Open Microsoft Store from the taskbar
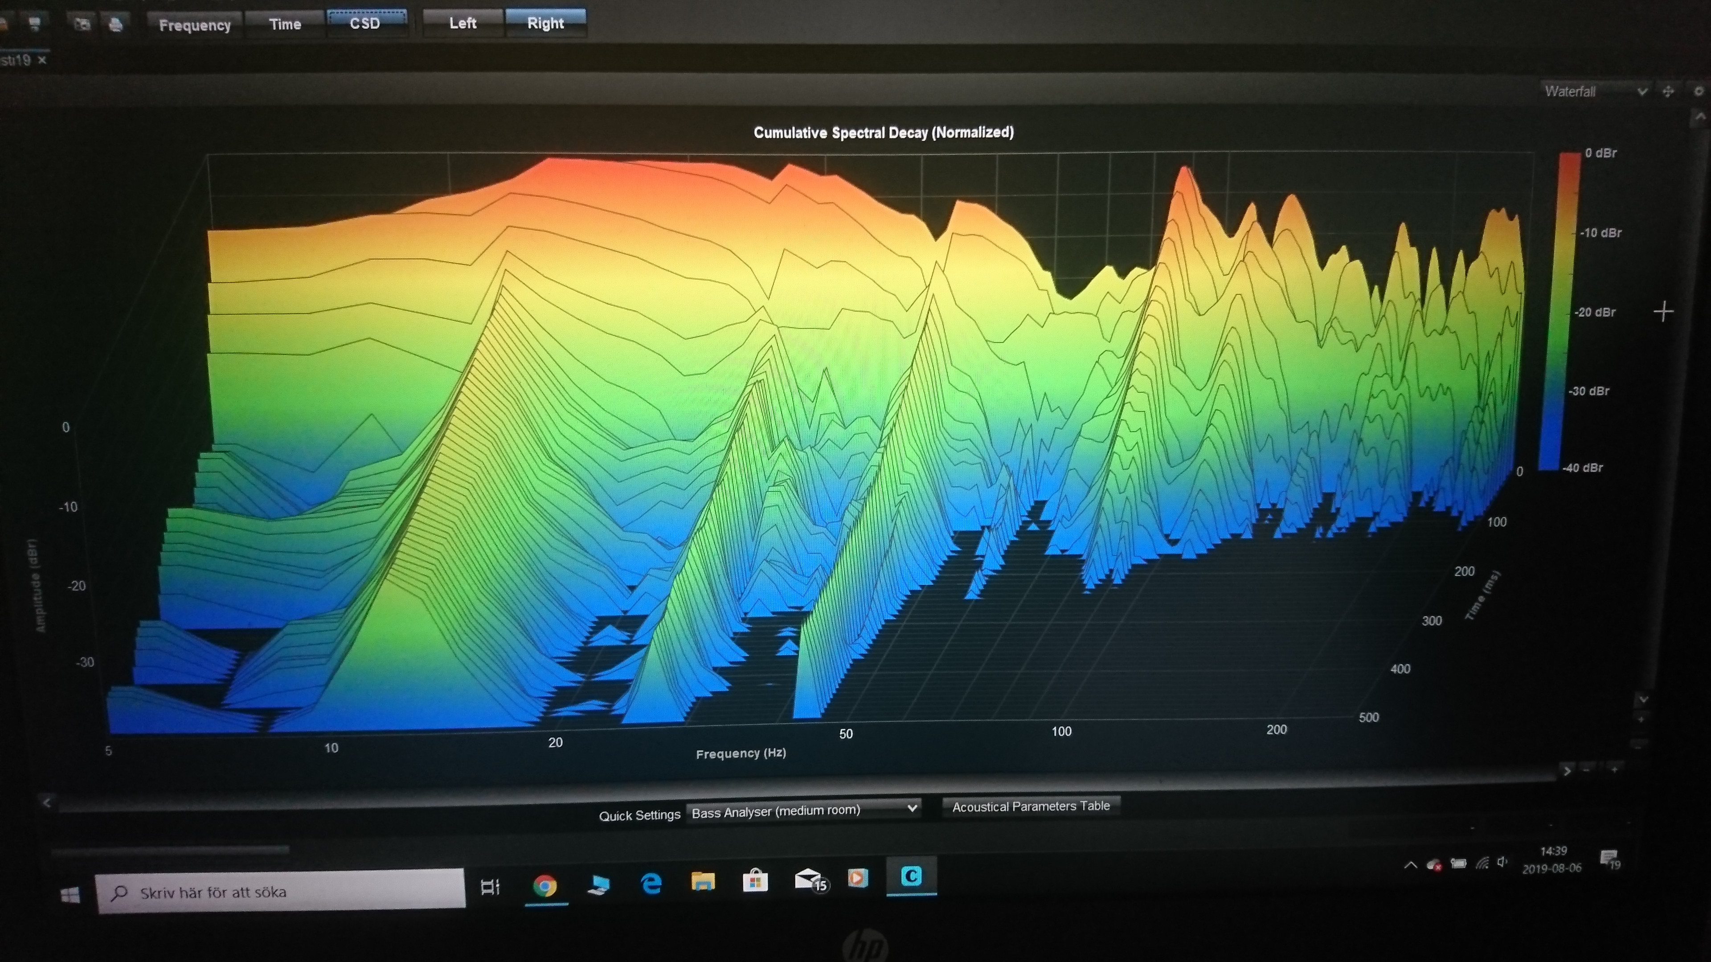 [x=754, y=881]
